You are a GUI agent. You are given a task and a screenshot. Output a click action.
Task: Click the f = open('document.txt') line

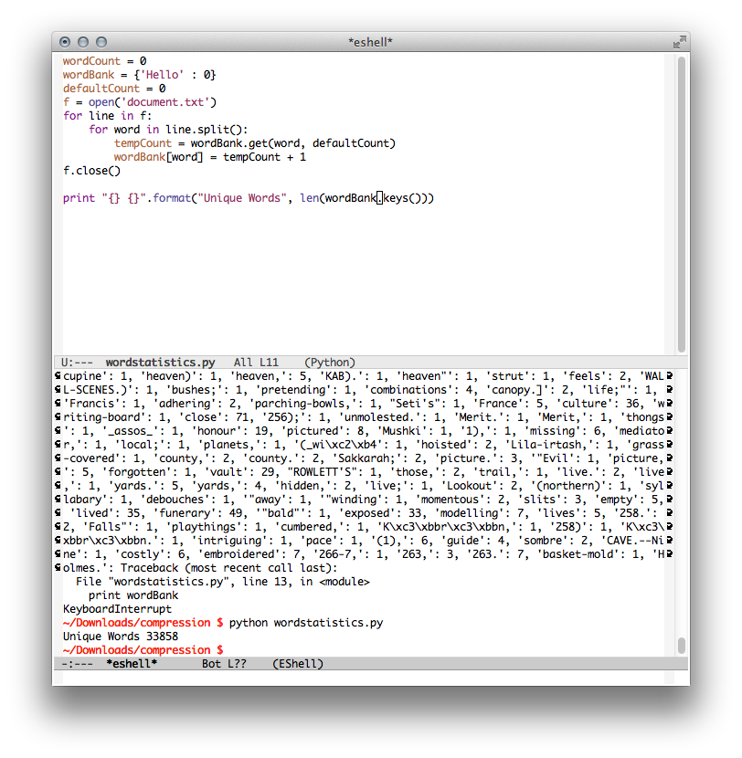coord(140,102)
